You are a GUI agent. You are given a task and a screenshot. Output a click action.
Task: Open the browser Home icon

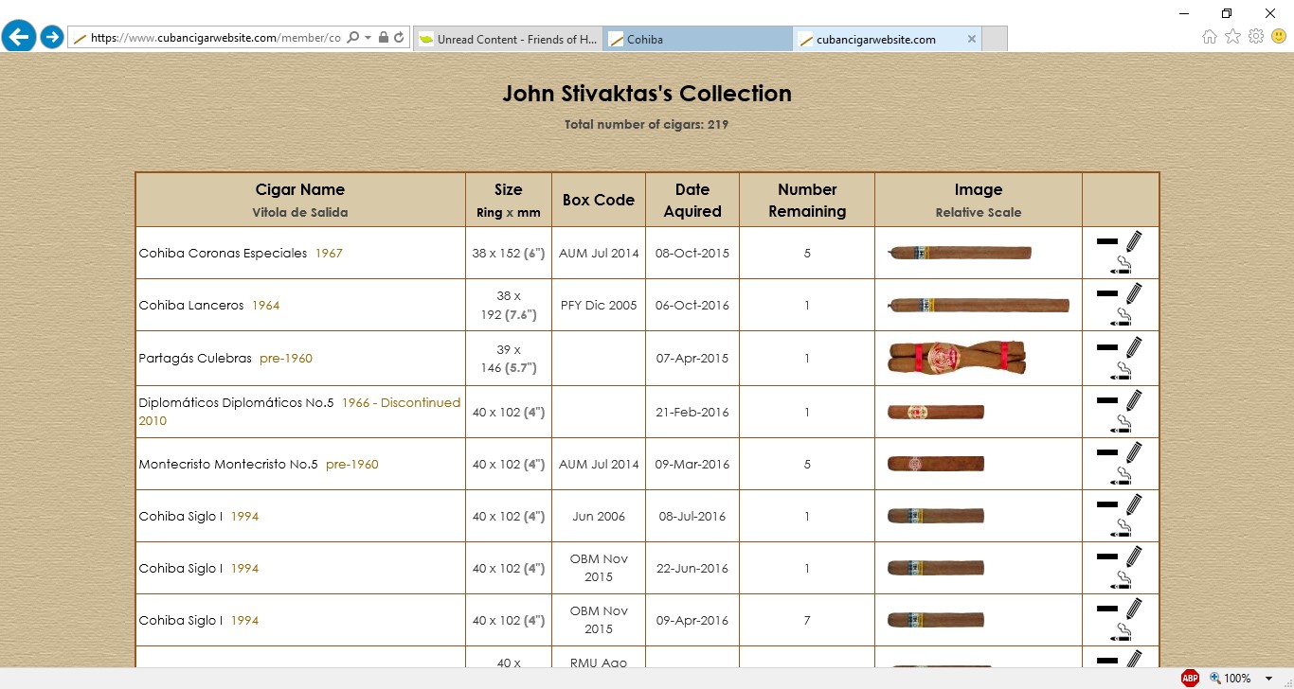point(1210,37)
